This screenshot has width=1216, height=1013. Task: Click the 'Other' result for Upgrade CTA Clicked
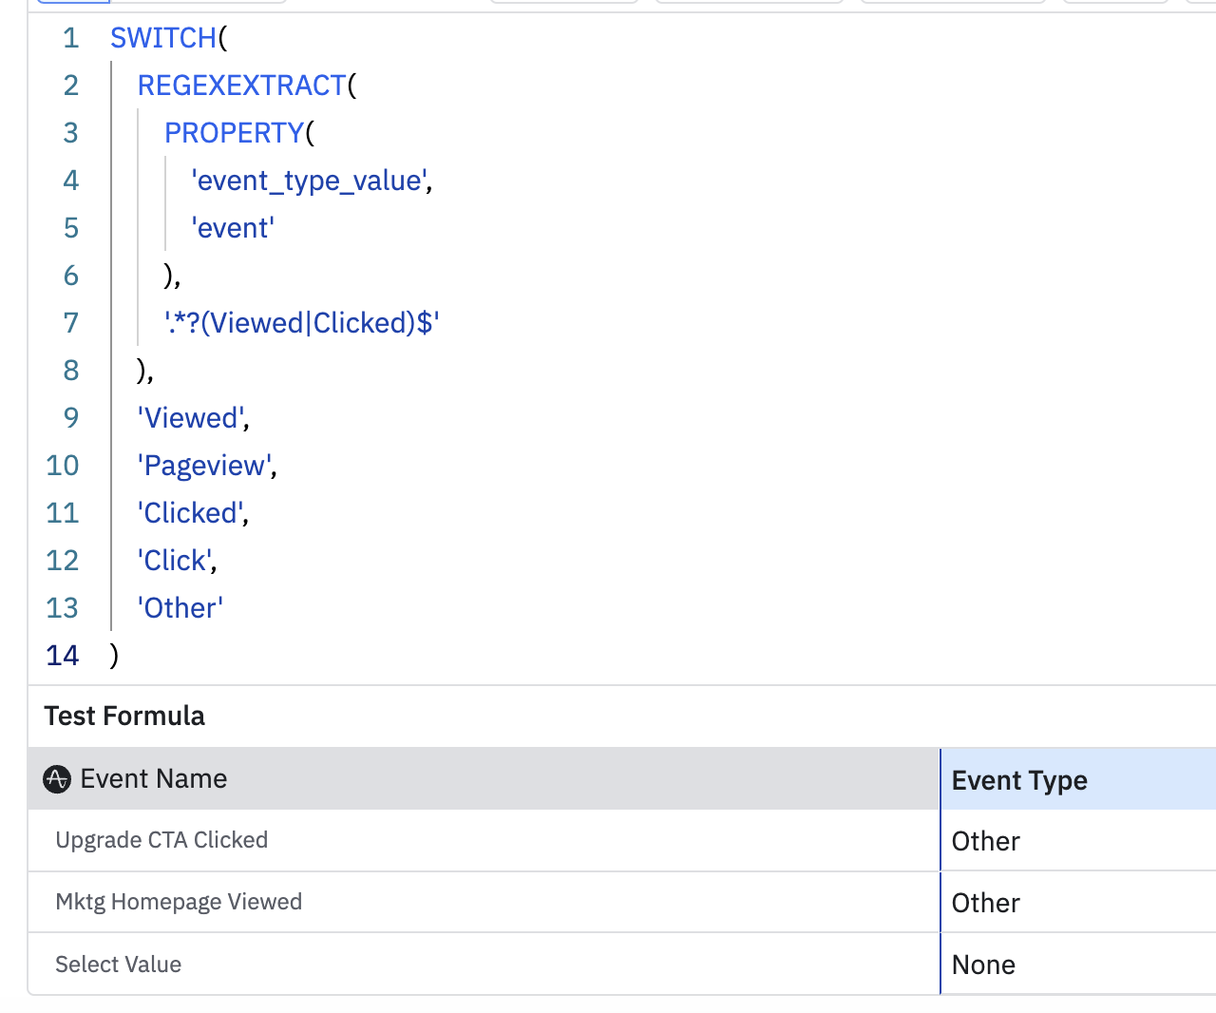pyautogui.click(x=986, y=841)
